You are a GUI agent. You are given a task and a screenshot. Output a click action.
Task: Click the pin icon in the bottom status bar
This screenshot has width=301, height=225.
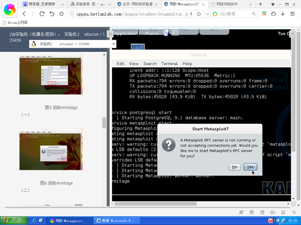coord(241,212)
